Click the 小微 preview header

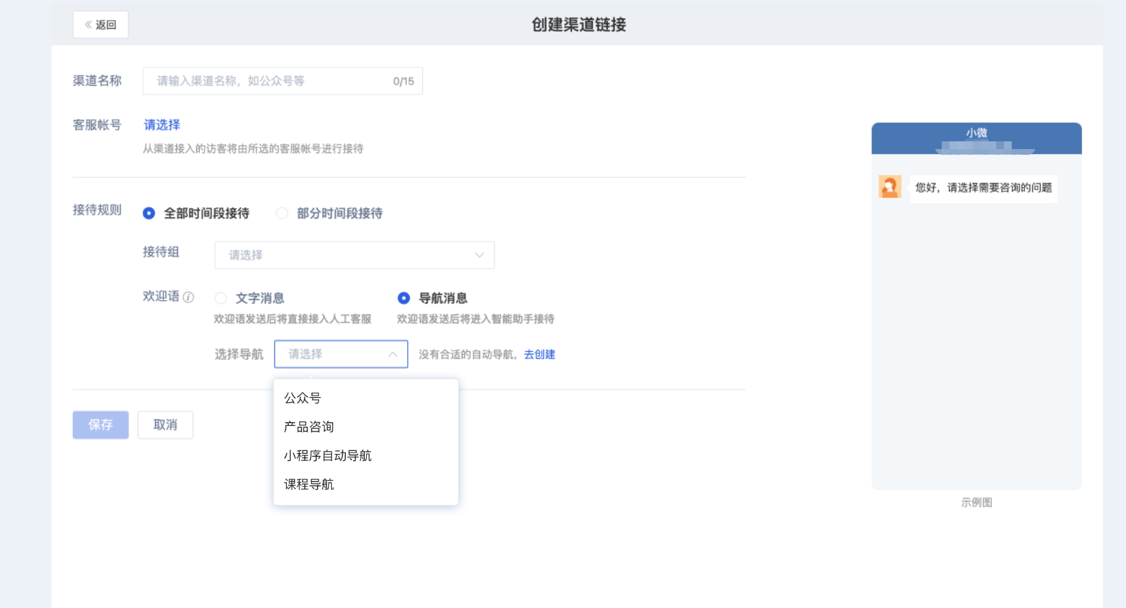976,139
